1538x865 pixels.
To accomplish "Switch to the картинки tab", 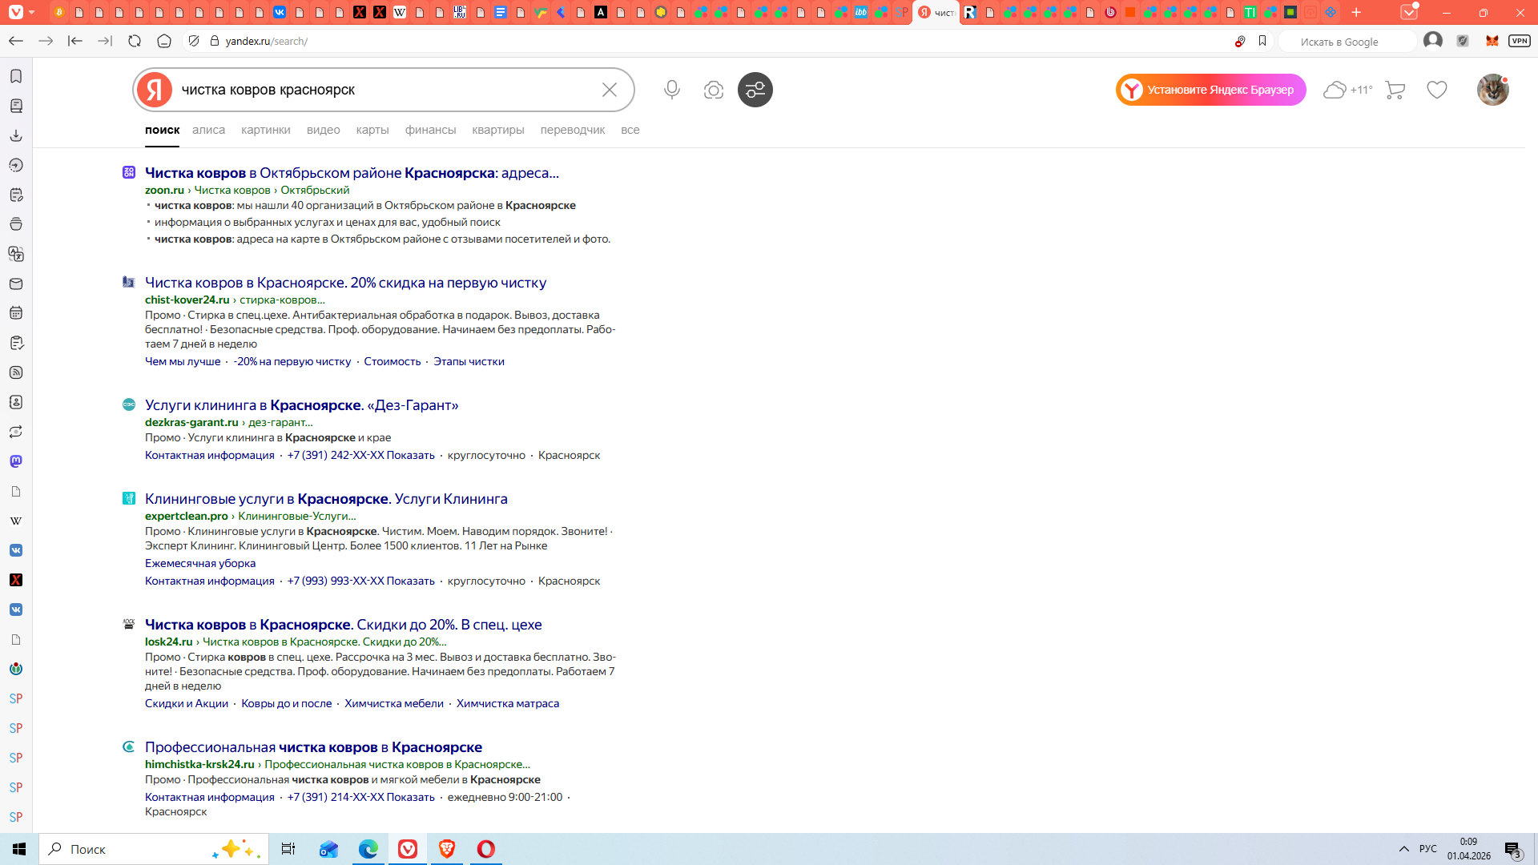I will (x=265, y=130).
